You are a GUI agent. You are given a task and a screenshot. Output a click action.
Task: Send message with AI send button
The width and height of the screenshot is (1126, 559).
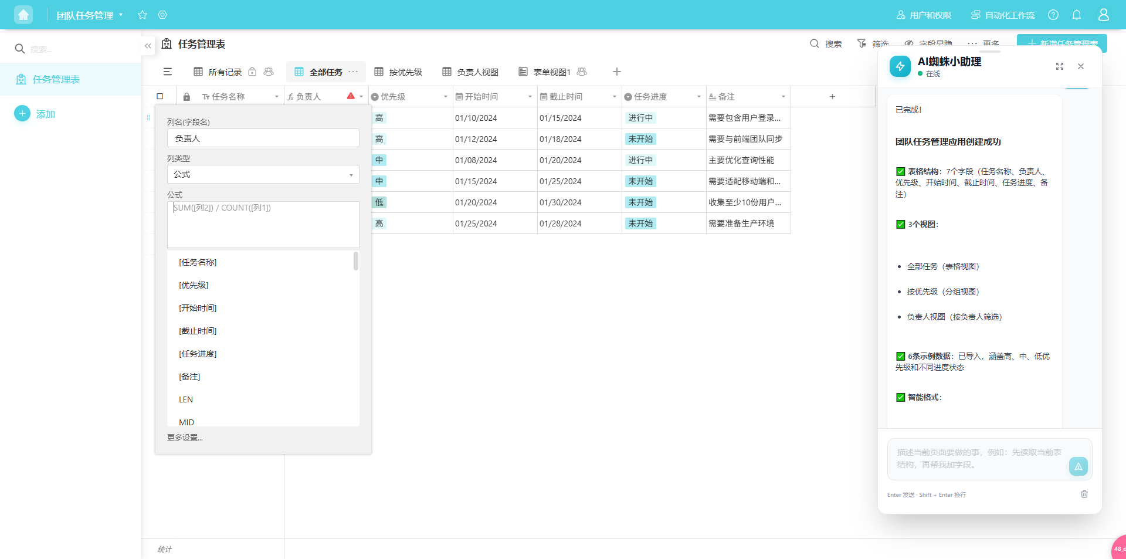click(x=1078, y=466)
